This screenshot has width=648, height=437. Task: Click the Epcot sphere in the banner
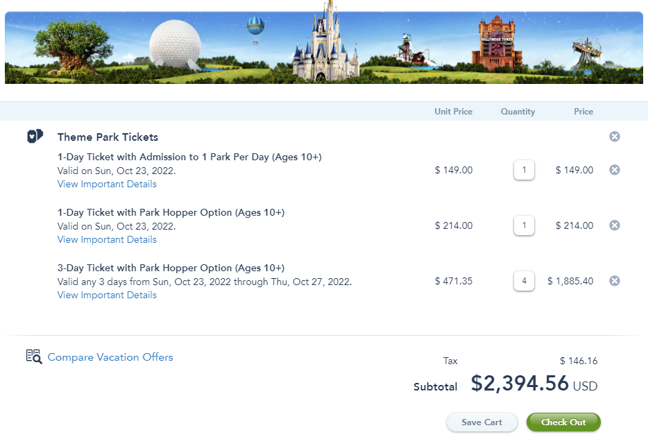[175, 44]
